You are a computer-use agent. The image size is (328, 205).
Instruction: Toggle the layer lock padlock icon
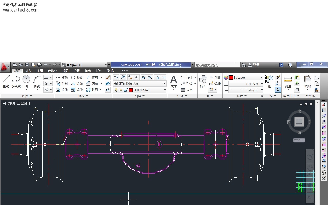[x=126, y=90]
